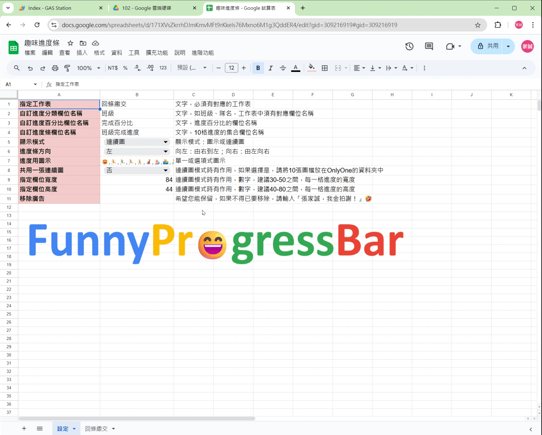This screenshot has height=435, width=542.
Task: Open the borders menu
Action: pos(325,68)
